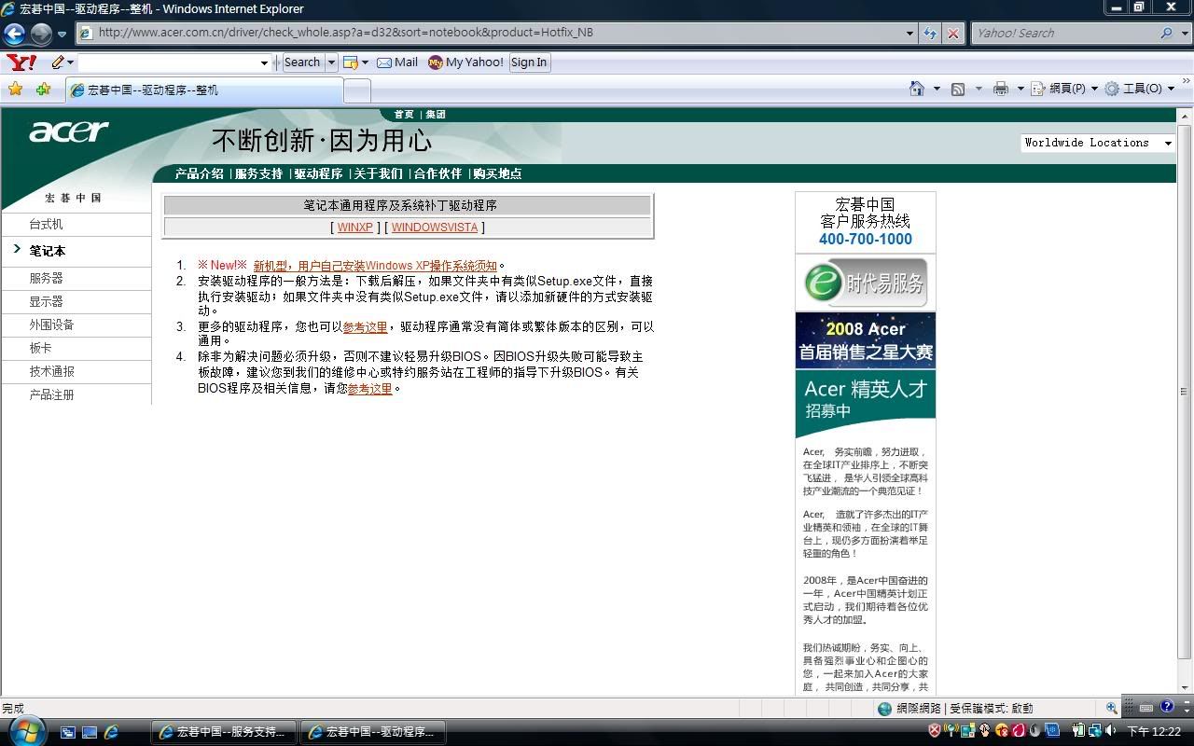
Task: Select 产品注册 in left sidebar
Action: pos(51,394)
